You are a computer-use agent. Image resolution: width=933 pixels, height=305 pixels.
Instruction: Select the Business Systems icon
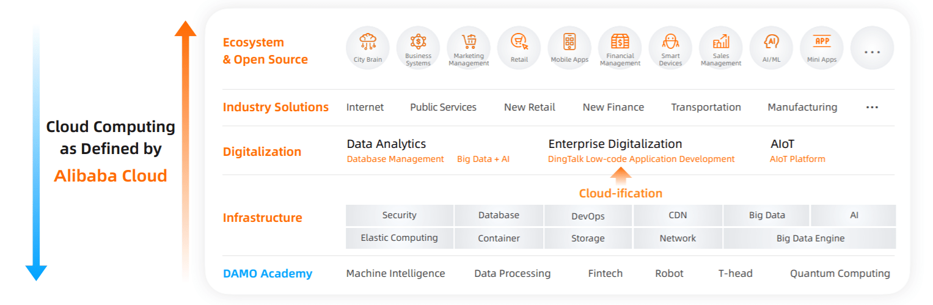click(418, 48)
